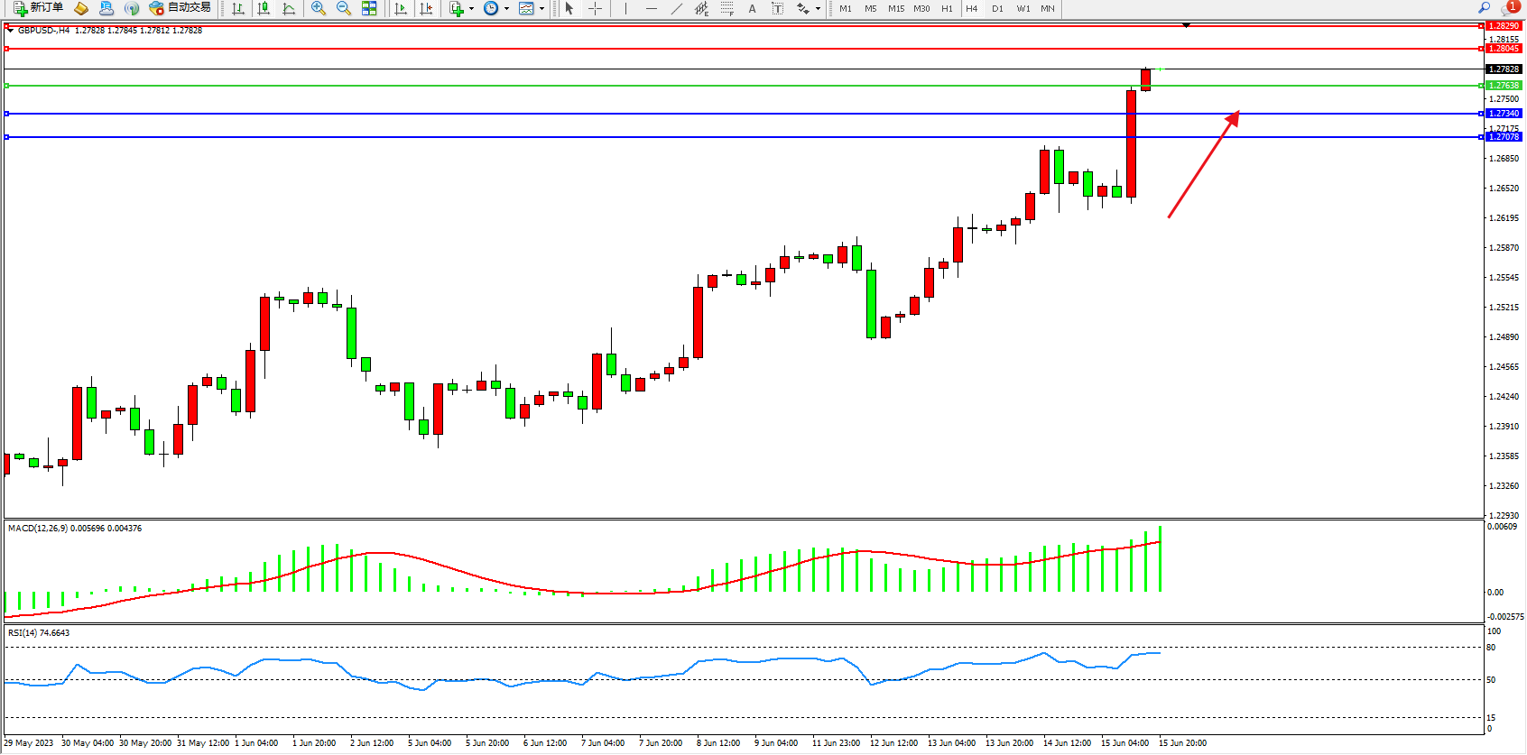
Task: Click the red 1.28045 price level line
Action: pos(722,49)
